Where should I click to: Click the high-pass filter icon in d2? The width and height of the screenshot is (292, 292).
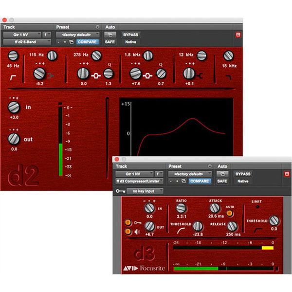(x=13, y=77)
